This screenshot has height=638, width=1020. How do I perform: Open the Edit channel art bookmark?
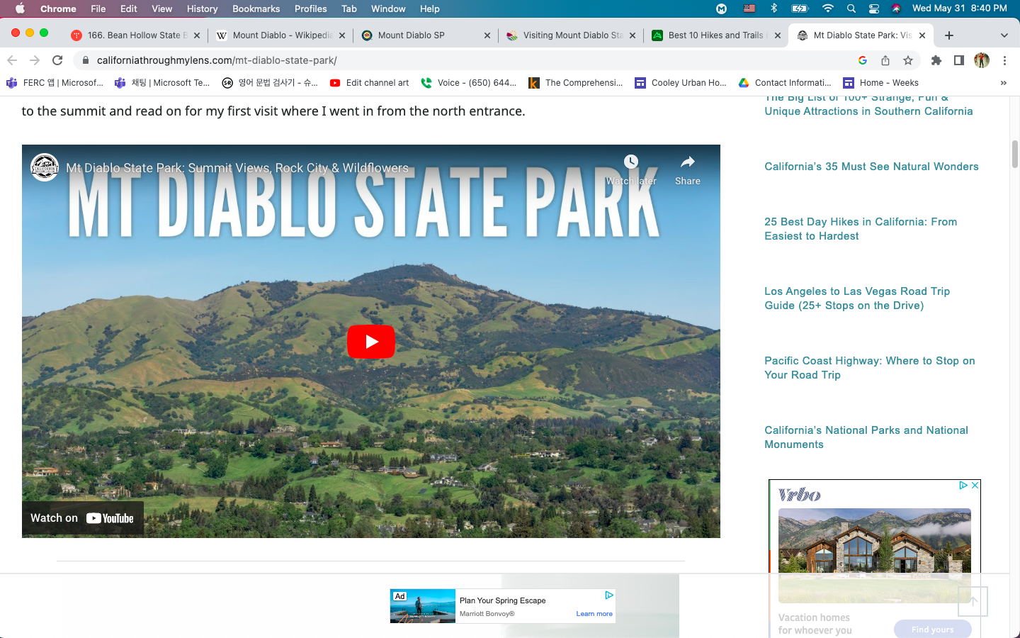point(370,83)
